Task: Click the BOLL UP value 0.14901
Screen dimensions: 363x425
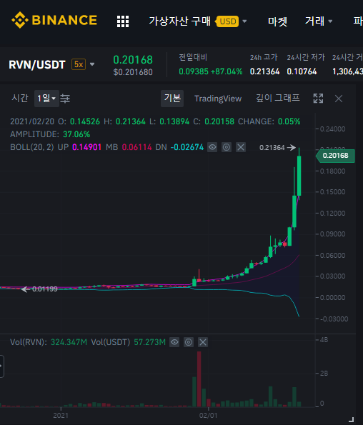Action: (86, 147)
